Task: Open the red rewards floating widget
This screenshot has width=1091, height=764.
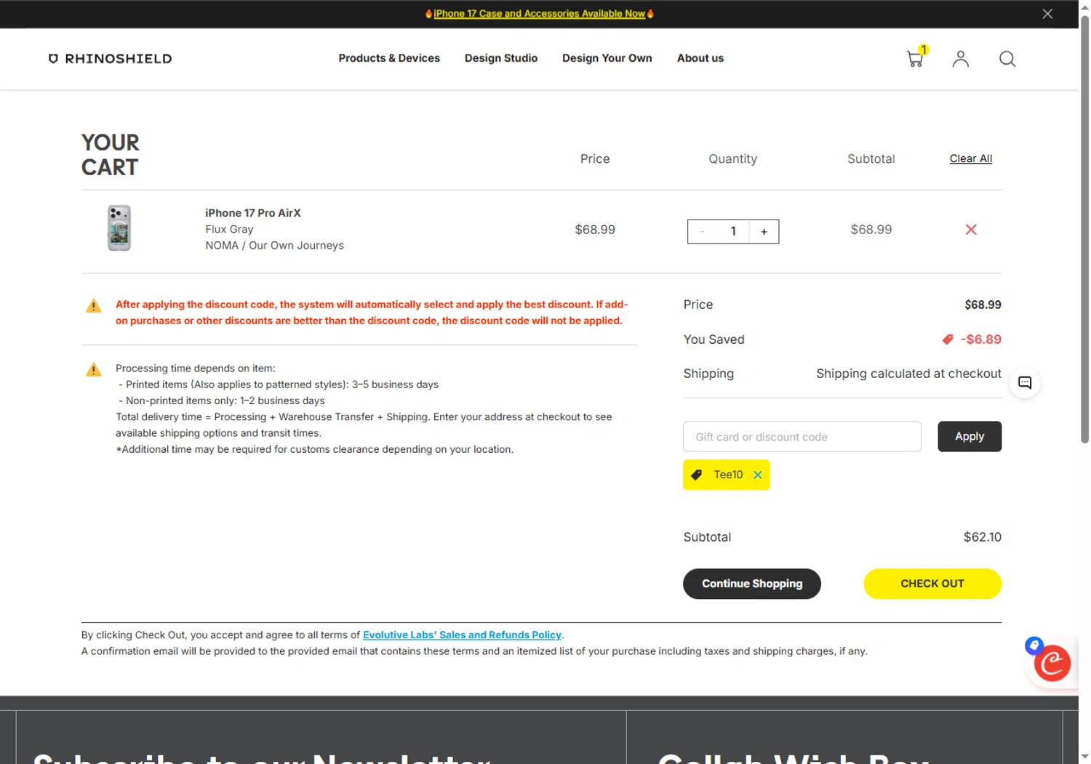Action: click(x=1052, y=662)
